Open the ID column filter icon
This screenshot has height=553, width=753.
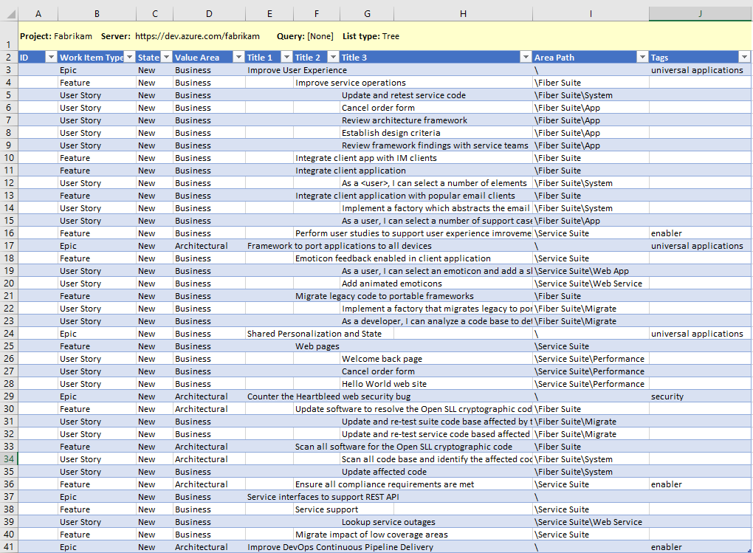tap(50, 57)
